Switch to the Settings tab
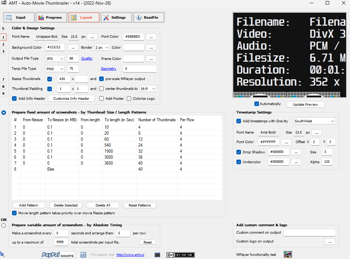The height and width of the screenshot is (259, 350). tap(116, 18)
